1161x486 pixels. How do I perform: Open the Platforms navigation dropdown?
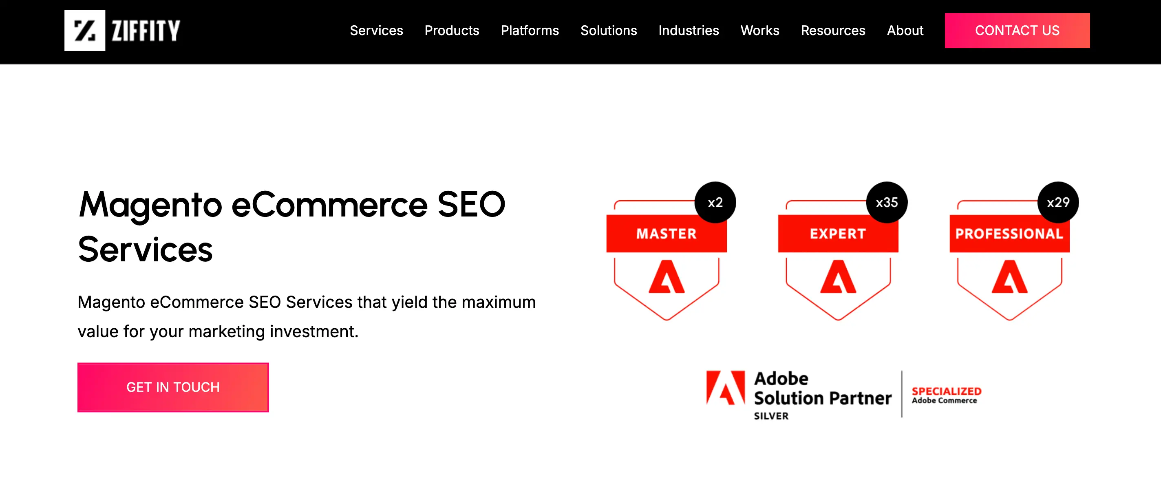pos(530,30)
